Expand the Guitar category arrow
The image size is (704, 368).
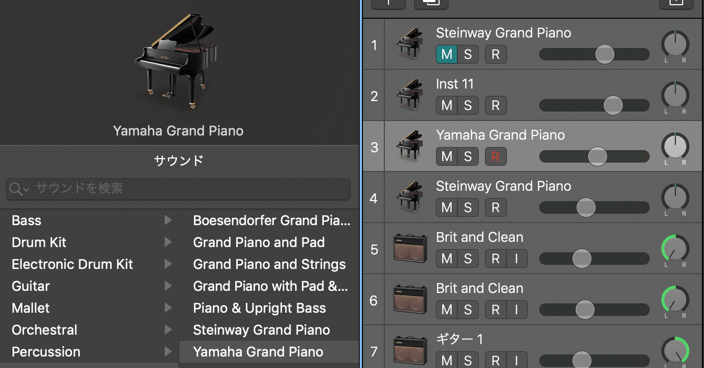point(168,286)
